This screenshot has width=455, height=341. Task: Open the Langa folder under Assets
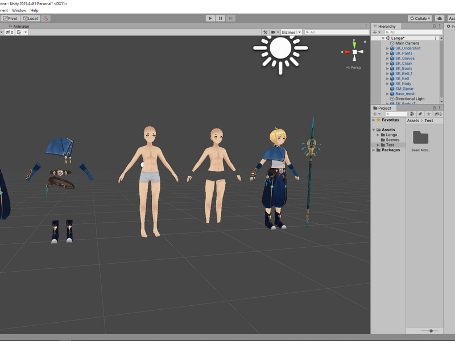click(x=391, y=135)
